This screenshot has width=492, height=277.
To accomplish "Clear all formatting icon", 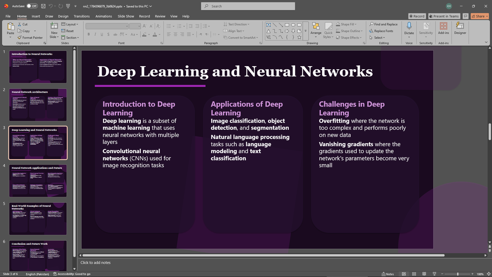I will pos(159,26).
